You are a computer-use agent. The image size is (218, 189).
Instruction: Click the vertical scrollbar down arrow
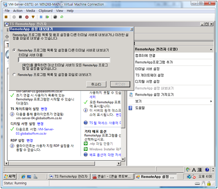pyautogui.click(x=123, y=159)
